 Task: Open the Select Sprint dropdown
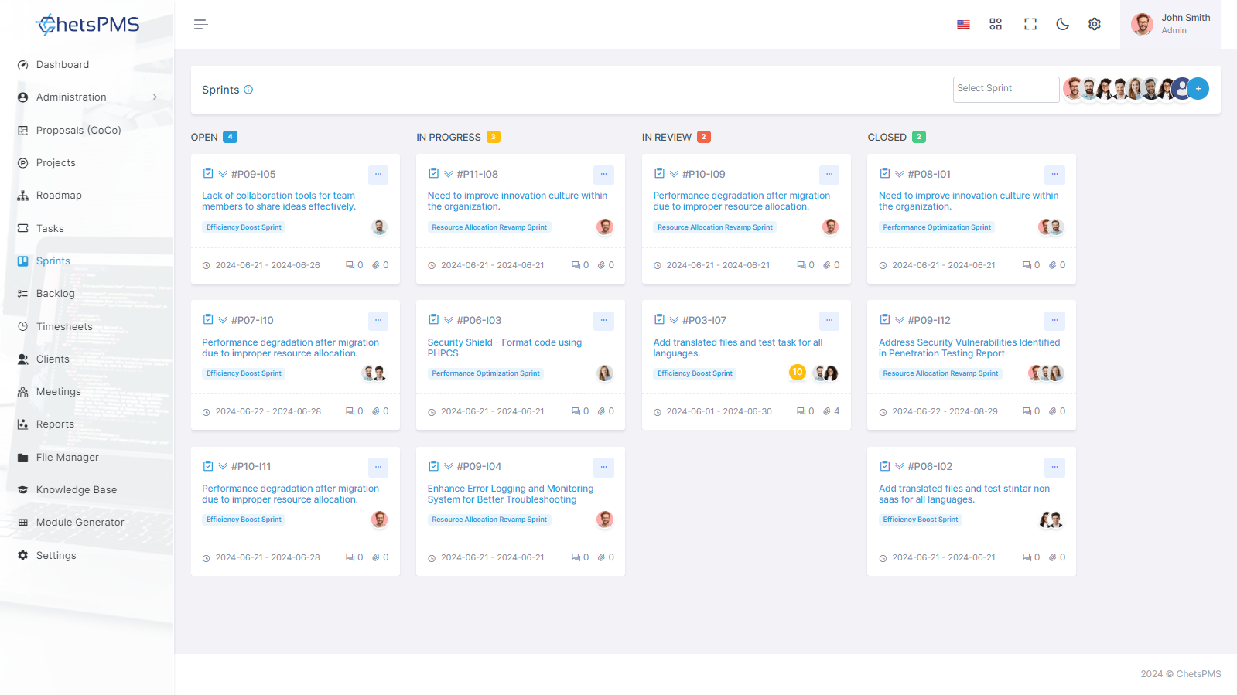(1006, 89)
